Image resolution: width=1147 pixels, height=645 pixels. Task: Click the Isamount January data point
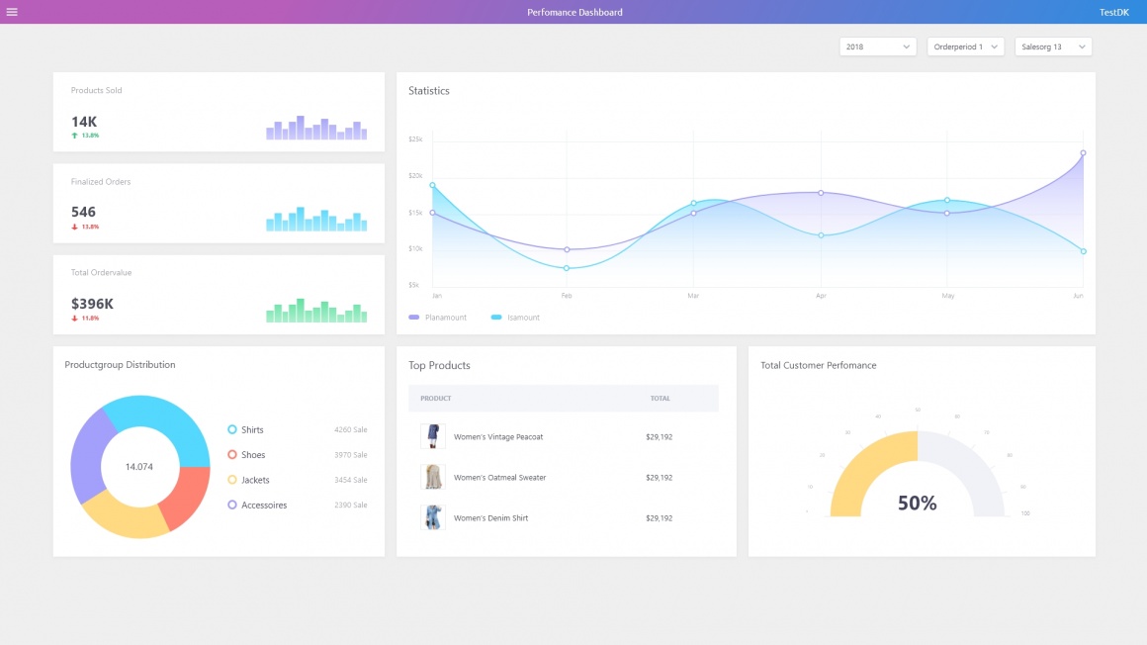[x=432, y=185]
